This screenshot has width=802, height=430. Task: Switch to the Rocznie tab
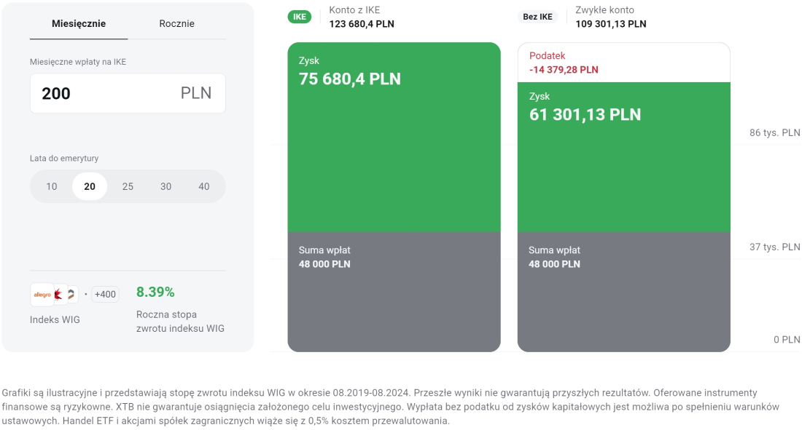pyautogui.click(x=176, y=23)
